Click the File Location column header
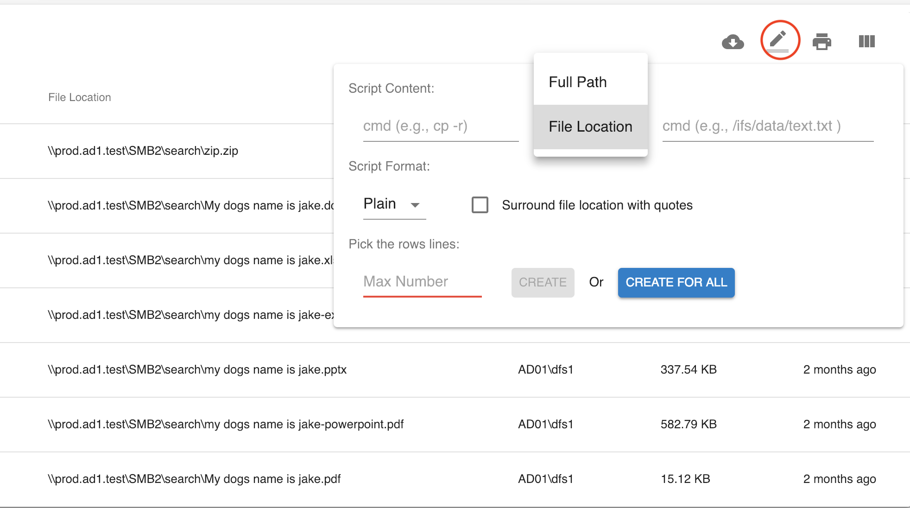910x508 pixels. [x=80, y=97]
